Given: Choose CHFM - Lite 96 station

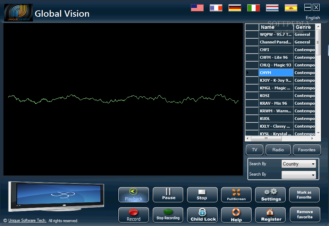Looking at the screenshot, I should tap(276, 57).
